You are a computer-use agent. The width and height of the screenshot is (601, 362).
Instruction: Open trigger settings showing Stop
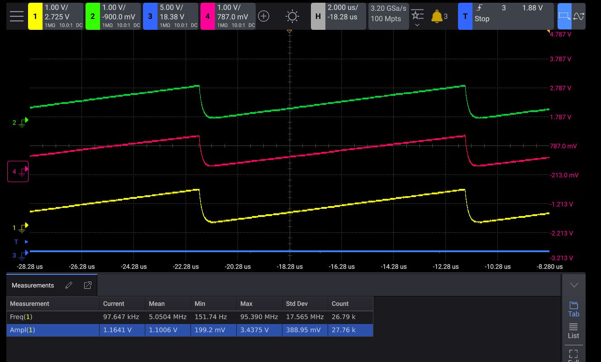[x=506, y=16]
